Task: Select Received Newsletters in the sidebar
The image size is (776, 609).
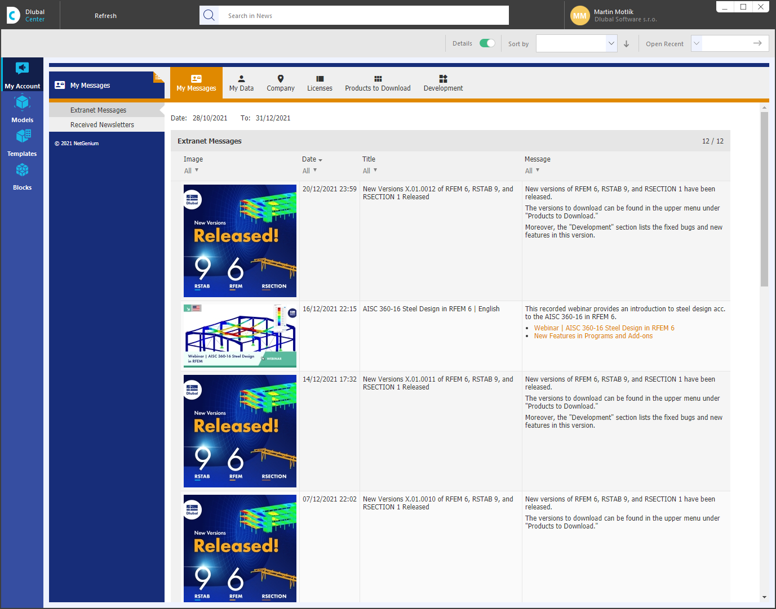Action: coord(107,124)
